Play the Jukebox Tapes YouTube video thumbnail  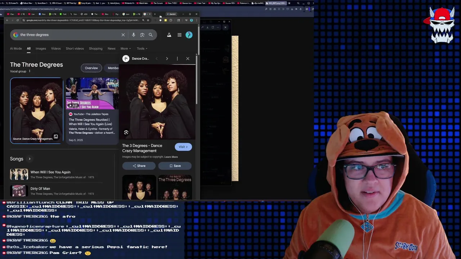click(x=92, y=94)
